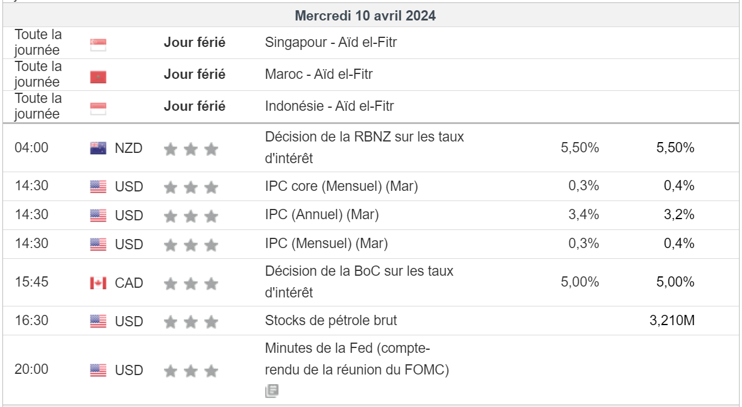Open Décision de la RBNZ event
Image resolution: width=742 pixels, height=407 pixels.
coord(364,147)
